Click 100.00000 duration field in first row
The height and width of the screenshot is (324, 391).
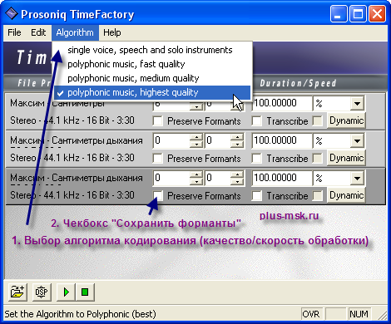point(281,103)
